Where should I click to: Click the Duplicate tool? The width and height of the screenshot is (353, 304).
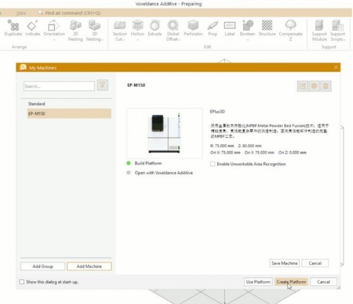[x=14, y=28]
